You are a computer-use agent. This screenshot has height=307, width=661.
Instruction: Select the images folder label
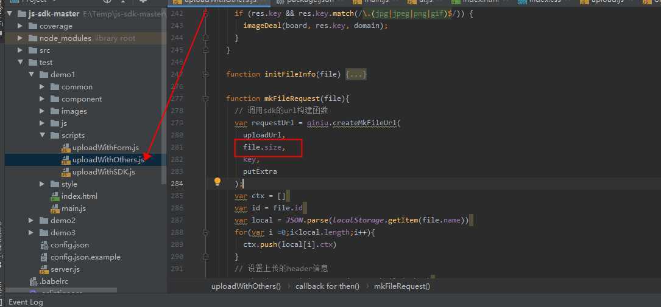click(74, 111)
